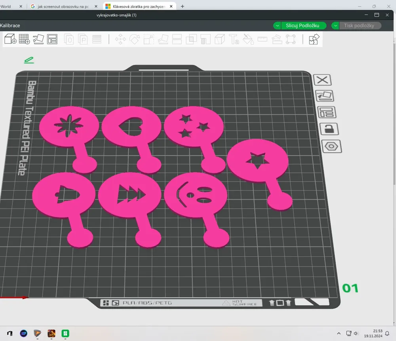Select the Color painting bucket tool
Viewport: 396px width, 341px height.
coord(248,39)
